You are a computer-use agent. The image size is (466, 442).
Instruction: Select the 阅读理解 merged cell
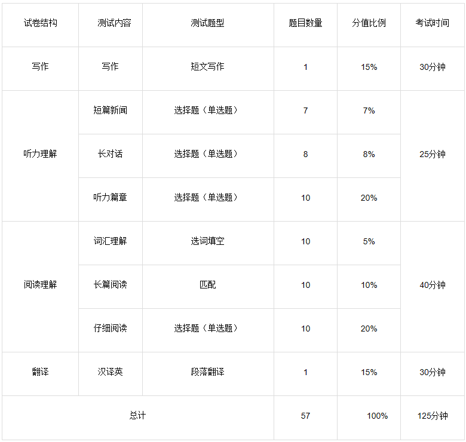(40, 287)
